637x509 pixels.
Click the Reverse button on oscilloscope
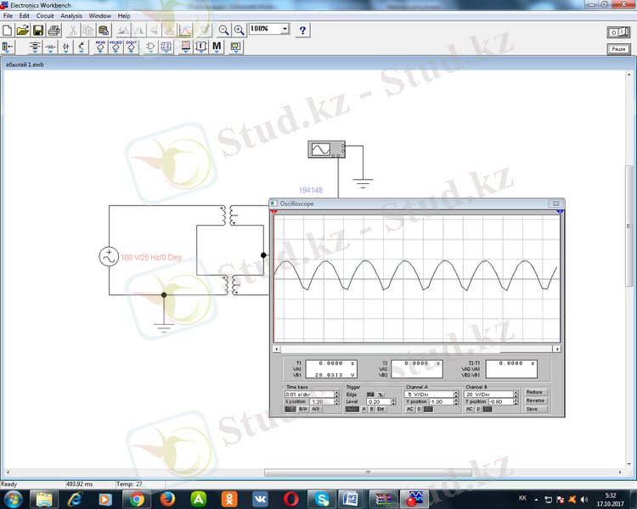pyautogui.click(x=534, y=400)
